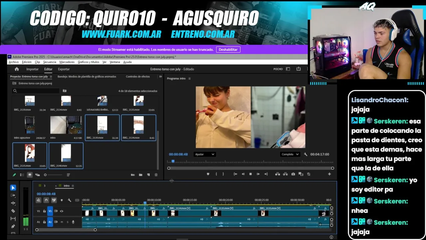Open the workspaces icon next to POCHO
This screenshot has height=240, width=426.
(288, 69)
